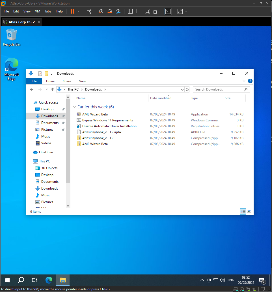Open Customize Quick Access Toolbar dropdown

(51, 74)
